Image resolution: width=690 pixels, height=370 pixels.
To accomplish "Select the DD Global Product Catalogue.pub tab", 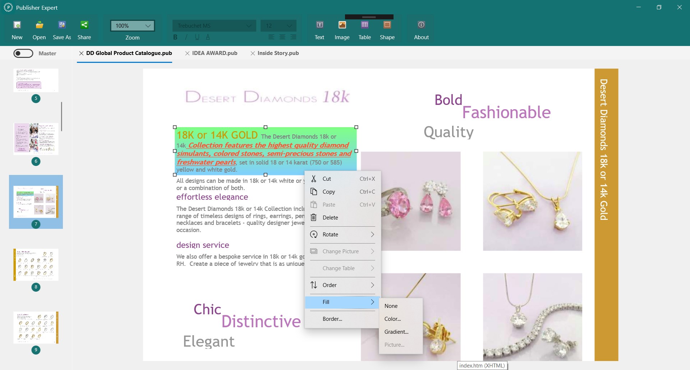I will [x=129, y=53].
